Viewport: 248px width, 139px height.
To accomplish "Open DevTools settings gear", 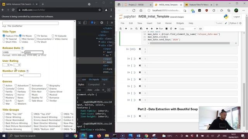I will tap(102, 23).
